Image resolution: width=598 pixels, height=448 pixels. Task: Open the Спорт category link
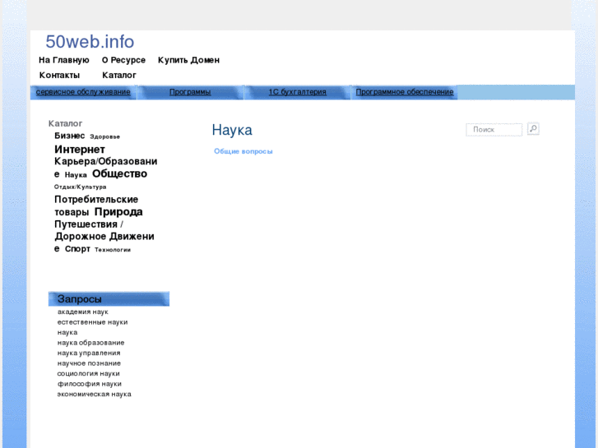(x=77, y=249)
